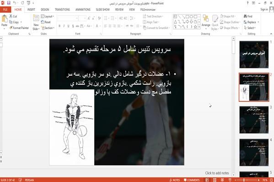The image size is (274, 182).
Task: Open the Select dropdown in Editing
Action: click(250, 28)
